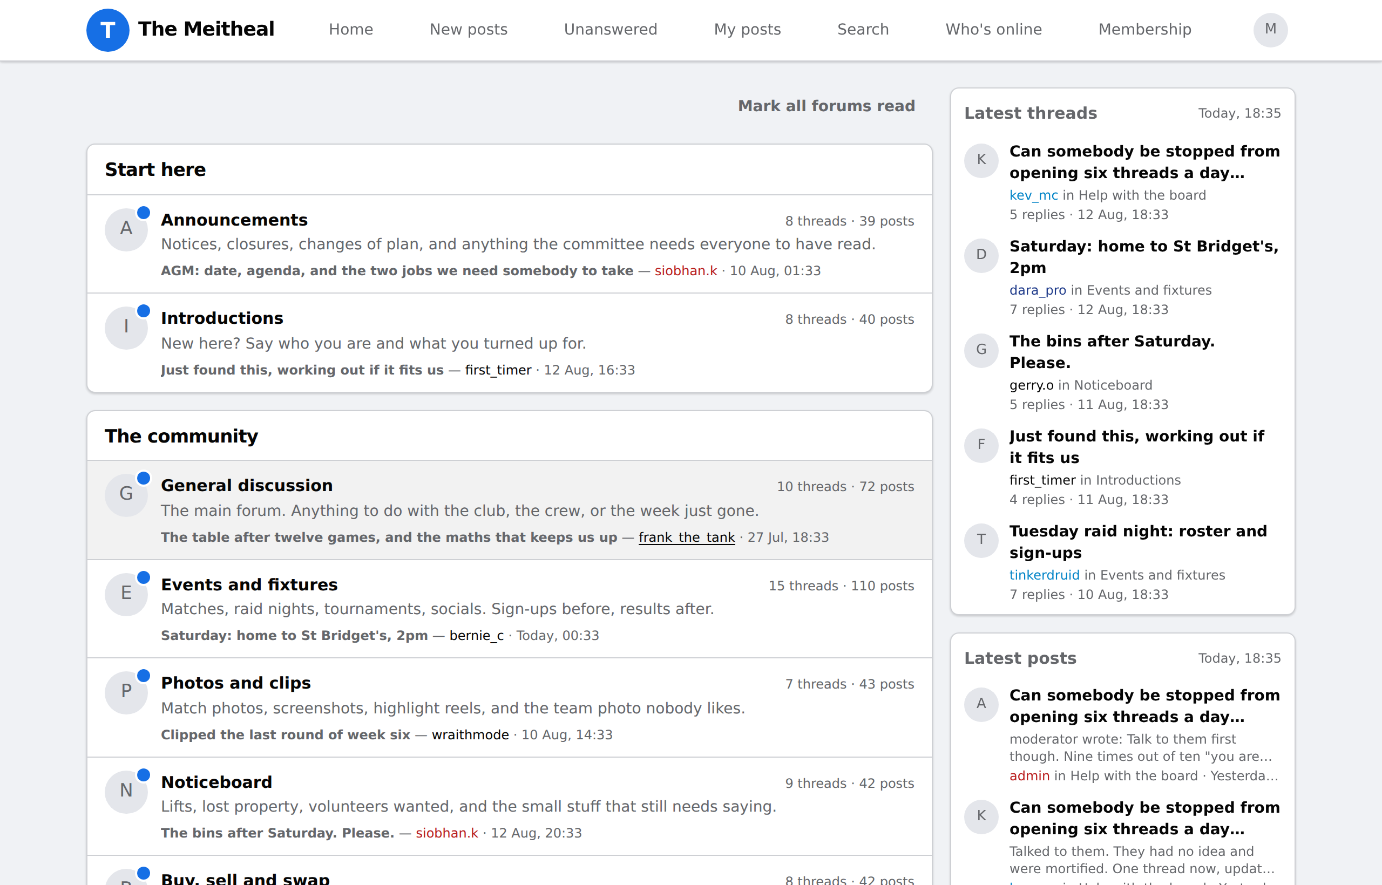Open the Announcements forum

(x=234, y=220)
